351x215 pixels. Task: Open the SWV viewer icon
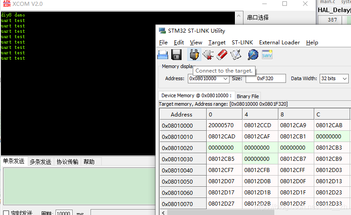point(267,55)
